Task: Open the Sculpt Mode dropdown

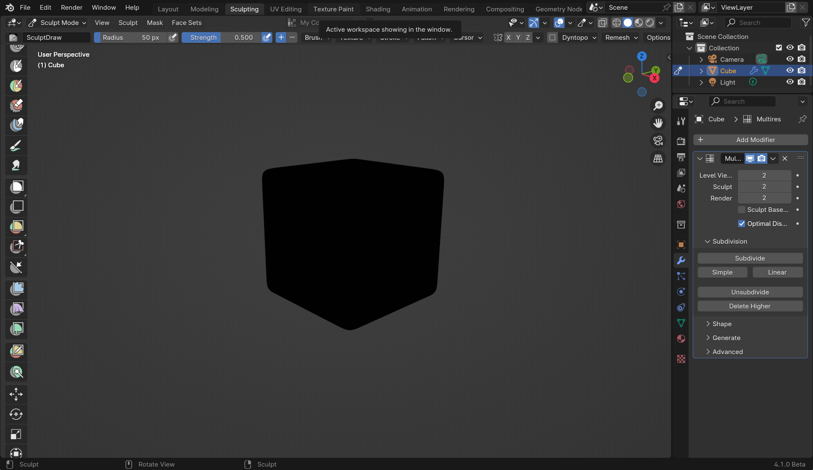Action: click(x=57, y=23)
